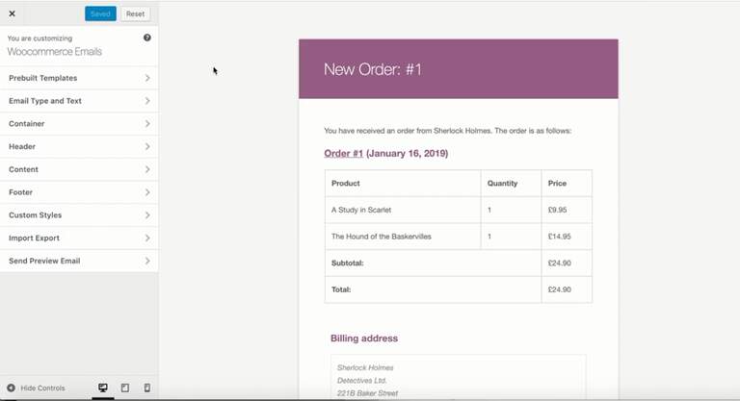
Task: Click the chevron beside Email Type and Text
Action: pos(147,101)
